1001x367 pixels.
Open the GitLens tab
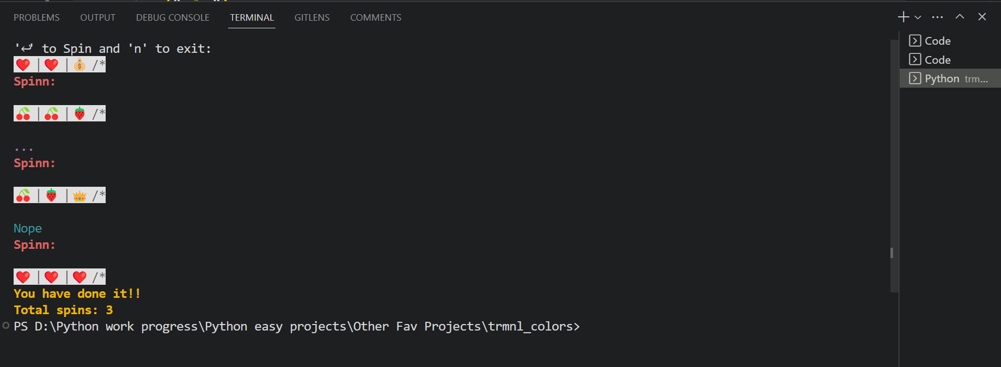[x=312, y=17]
